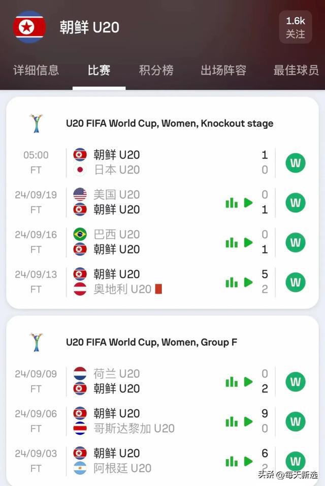This screenshot has width=325, height=486.
Task: Open the 出场阵容 tab
Action: tap(223, 71)
